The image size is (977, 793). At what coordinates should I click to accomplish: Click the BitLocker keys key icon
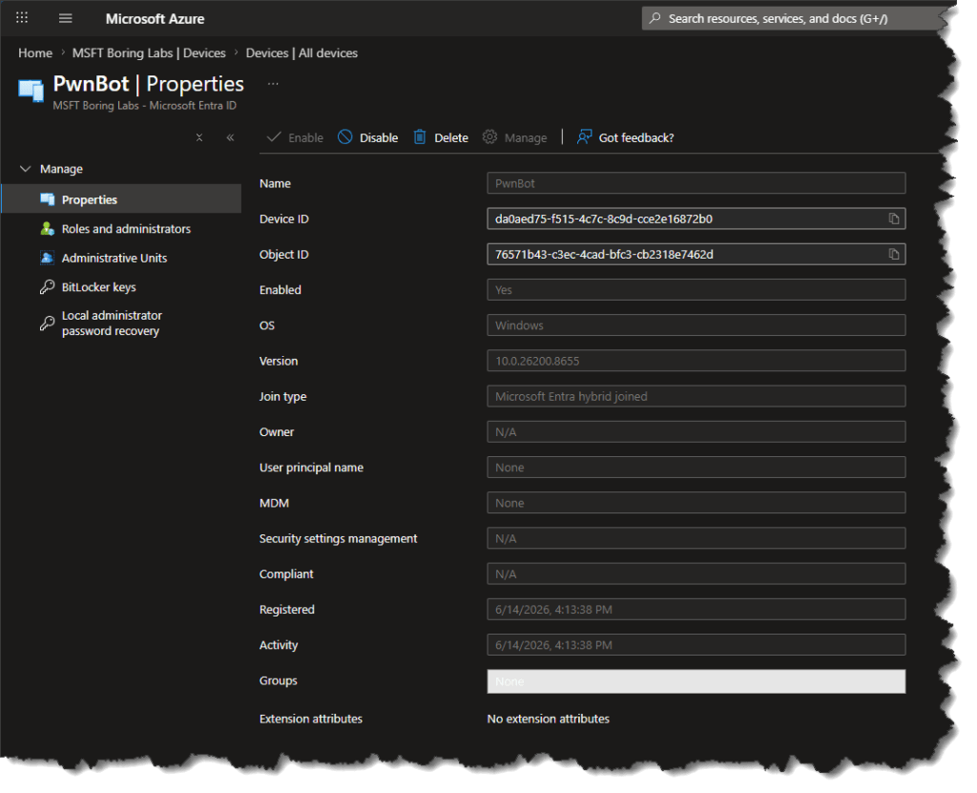point(48,287)
